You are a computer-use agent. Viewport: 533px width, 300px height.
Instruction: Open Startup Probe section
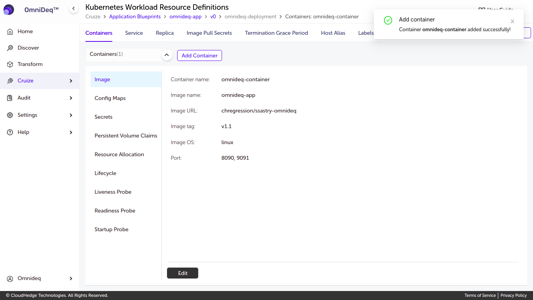(126, 229)
